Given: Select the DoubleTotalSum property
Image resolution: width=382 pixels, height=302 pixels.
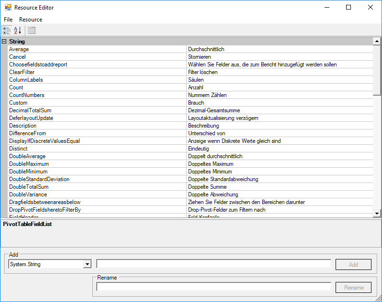Looking at the screenshot, I should pyautogui.click(x=97, y=187).
